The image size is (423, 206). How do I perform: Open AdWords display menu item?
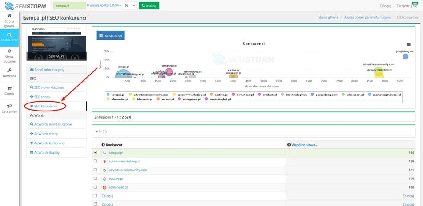[57, 153]
